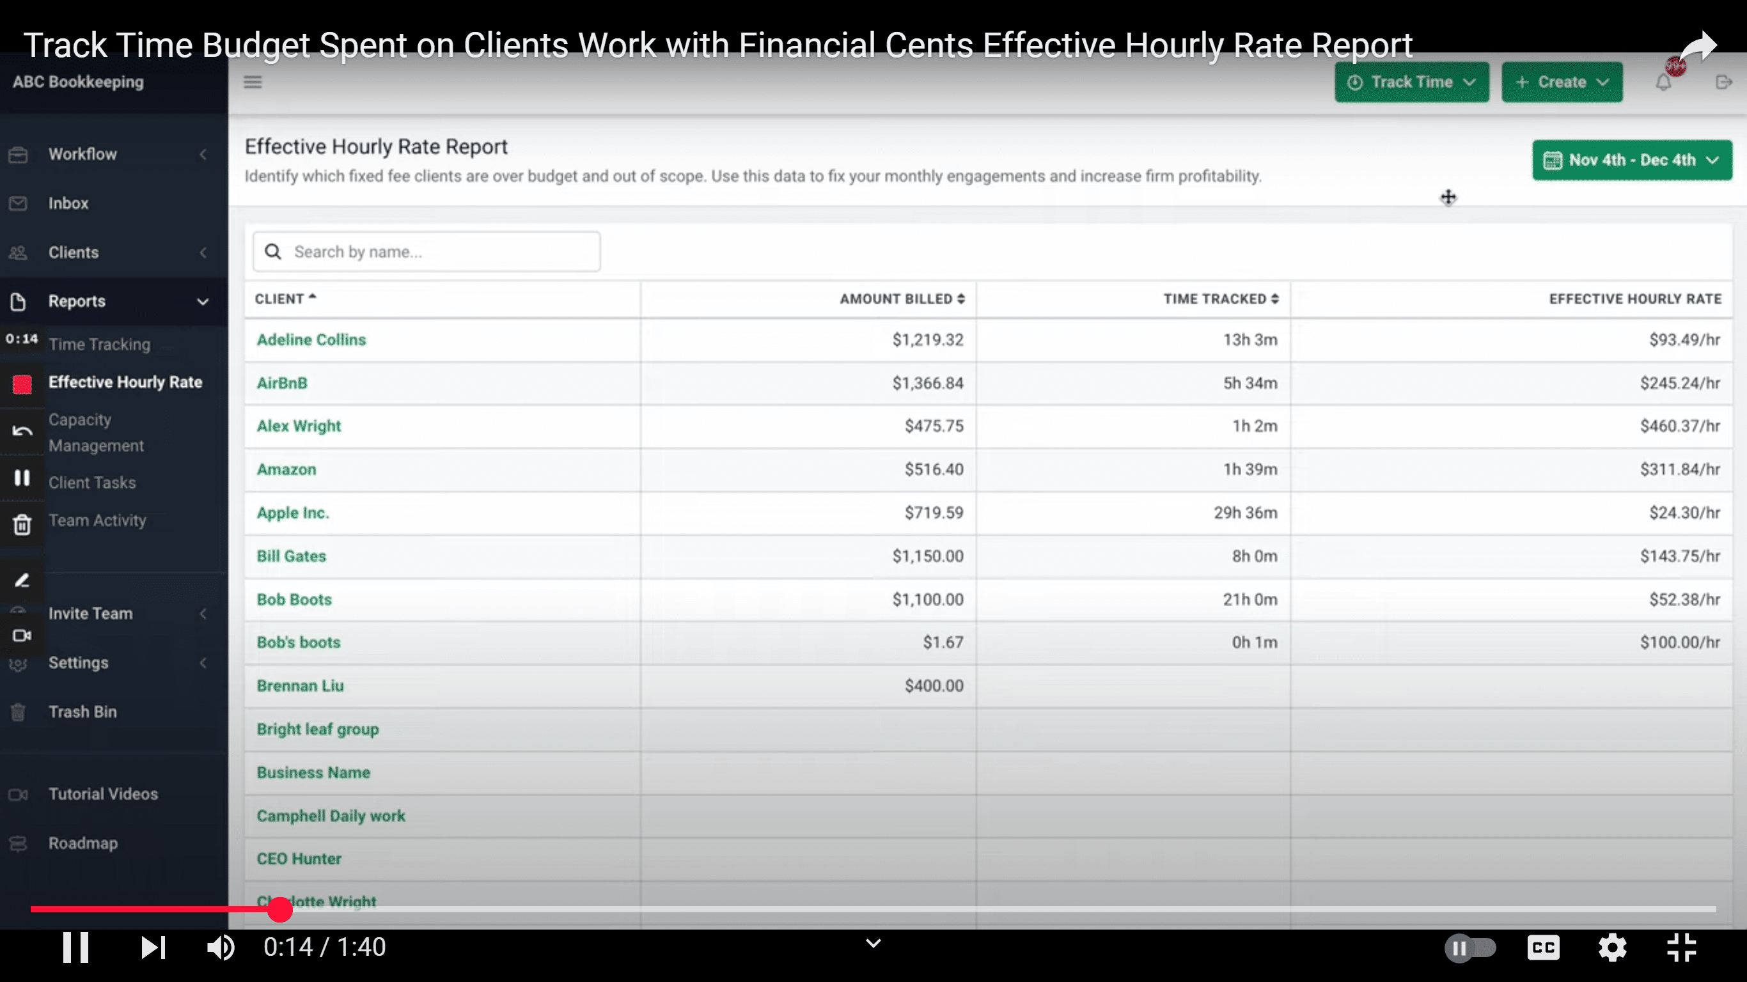The height and width of the screenshot is (982, 1747).
Task: Click the YouTube share arrow icon
Action: click(1698, 47)
